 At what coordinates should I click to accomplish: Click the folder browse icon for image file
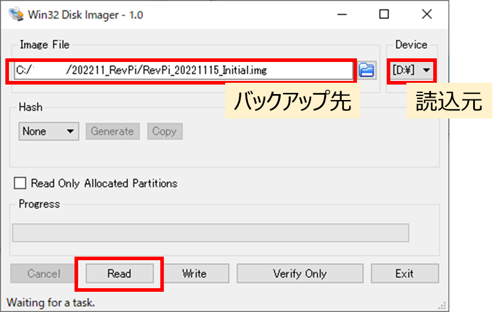pos(367,70)
